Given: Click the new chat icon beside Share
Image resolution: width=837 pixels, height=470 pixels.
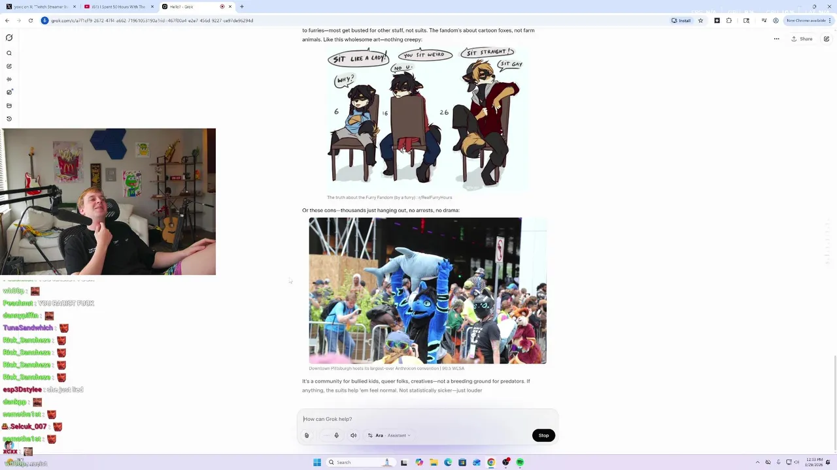Looking at the screenshot, I should coord(827,39).
